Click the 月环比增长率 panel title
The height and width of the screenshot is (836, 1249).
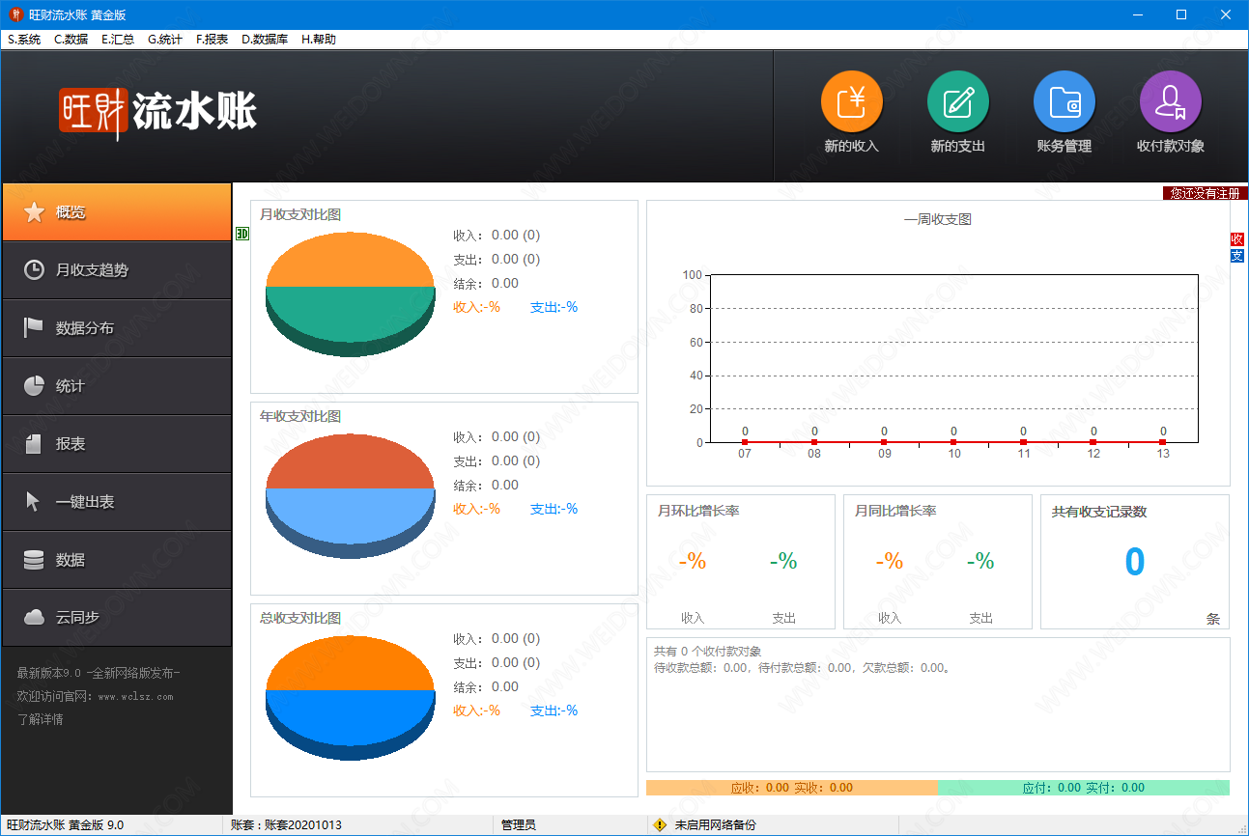tap(698, 511)
